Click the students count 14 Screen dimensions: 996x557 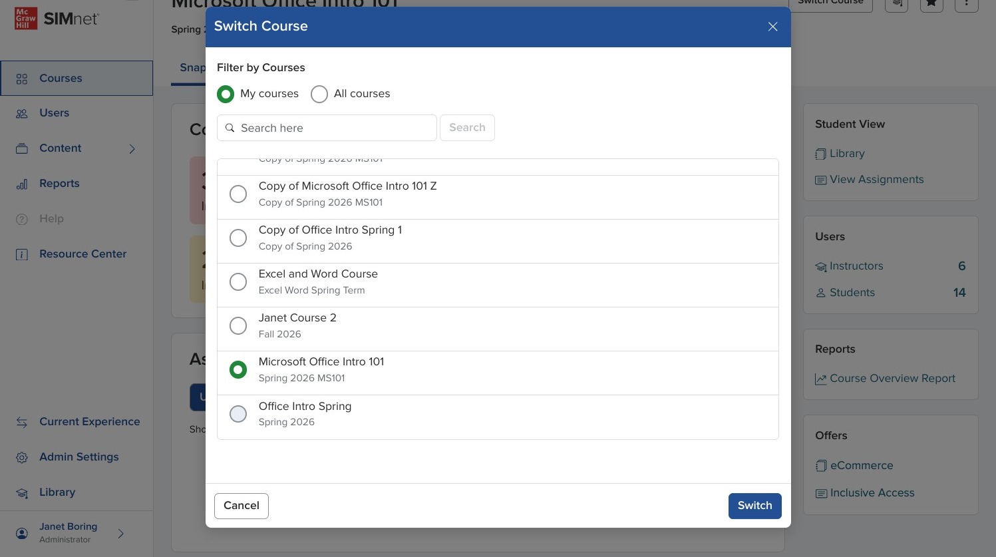coord(959,293)
